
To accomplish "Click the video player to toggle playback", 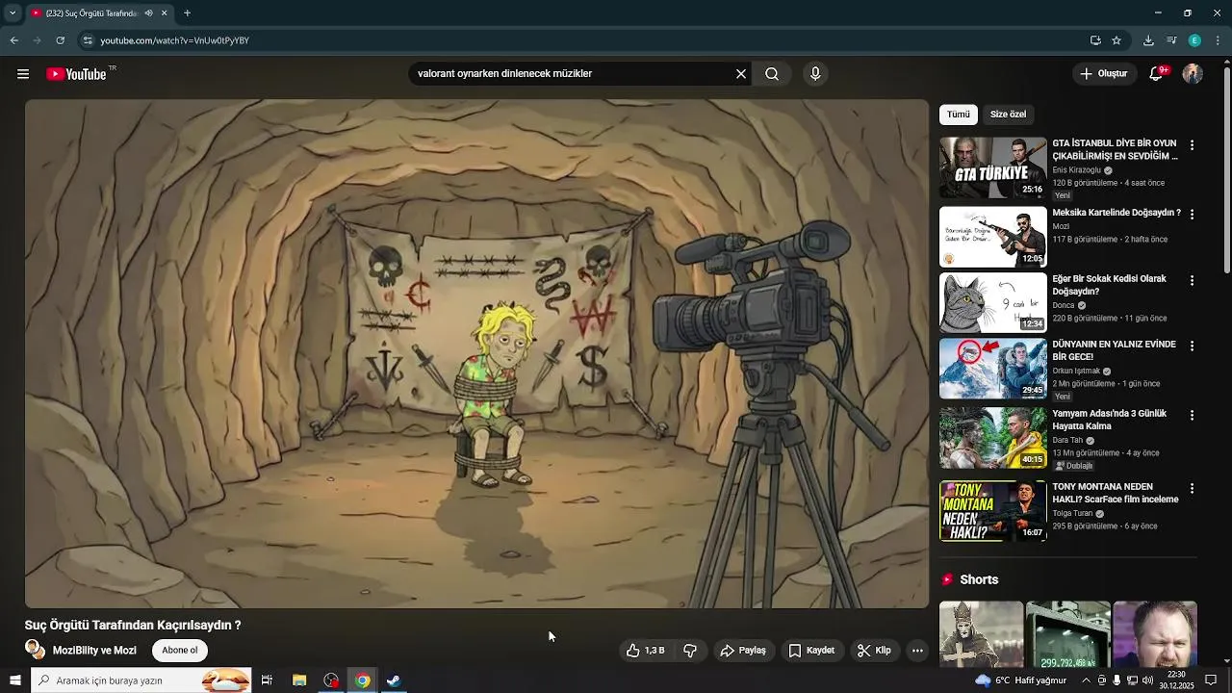I will [x=477, y=353].
